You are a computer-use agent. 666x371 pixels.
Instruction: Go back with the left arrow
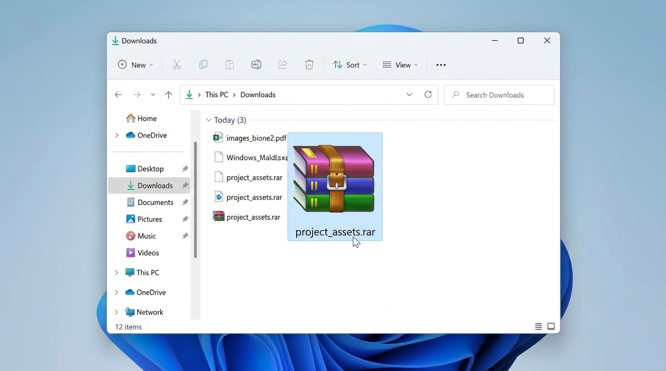tap(118, 95)
